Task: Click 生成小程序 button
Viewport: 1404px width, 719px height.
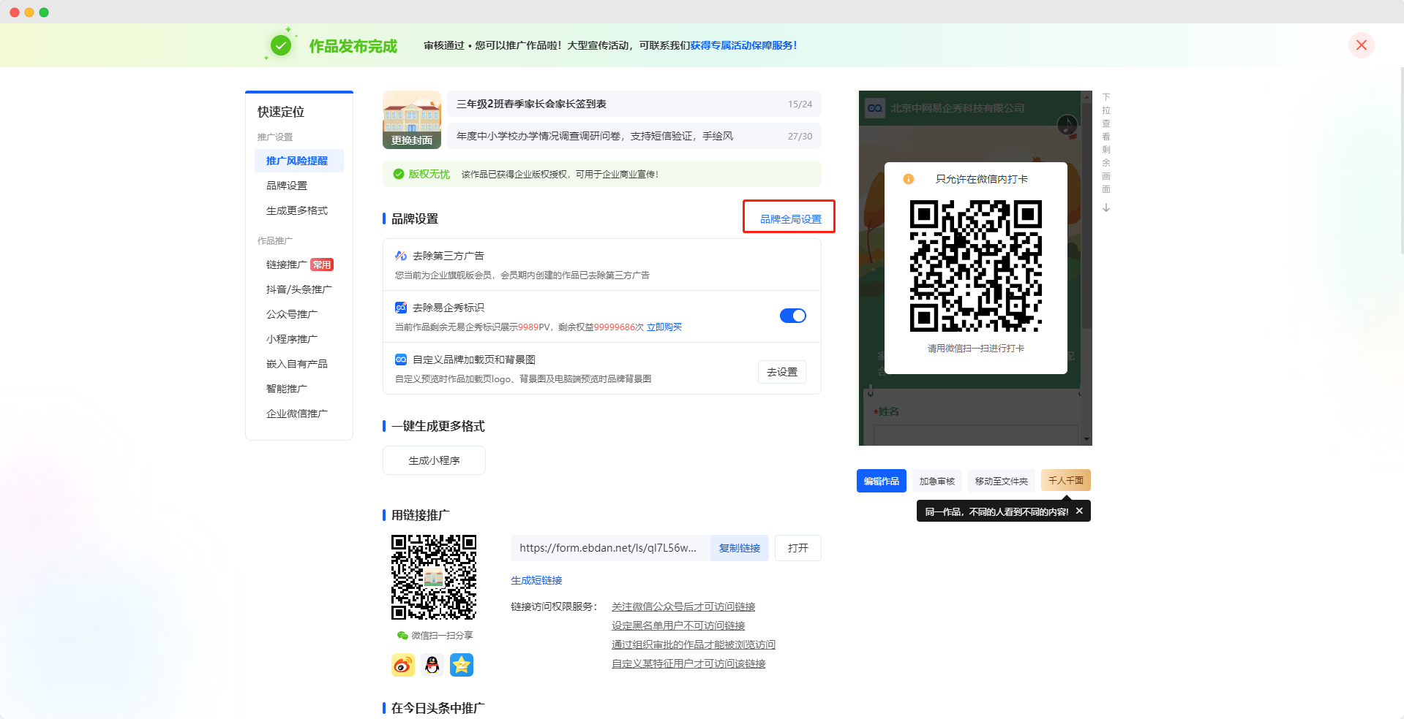Action: point(434,460)
